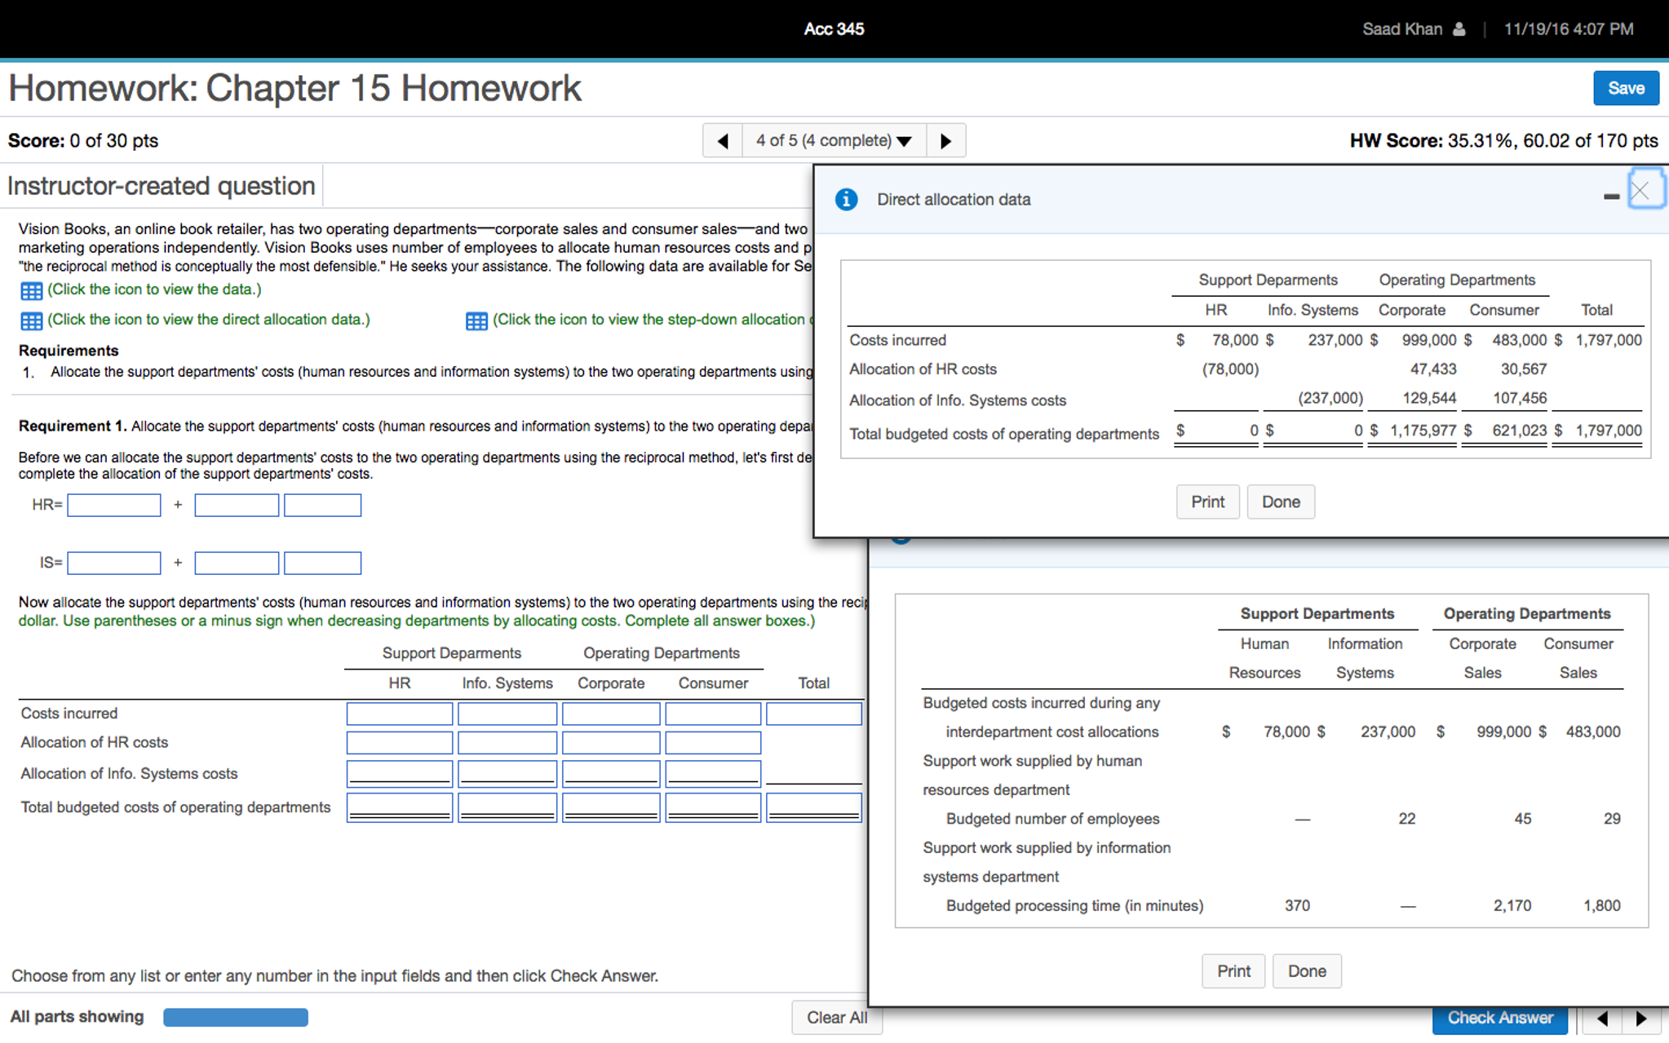Go to next question arrow
Viewport: 1669px width, 1043px height.
pos(945,141)
